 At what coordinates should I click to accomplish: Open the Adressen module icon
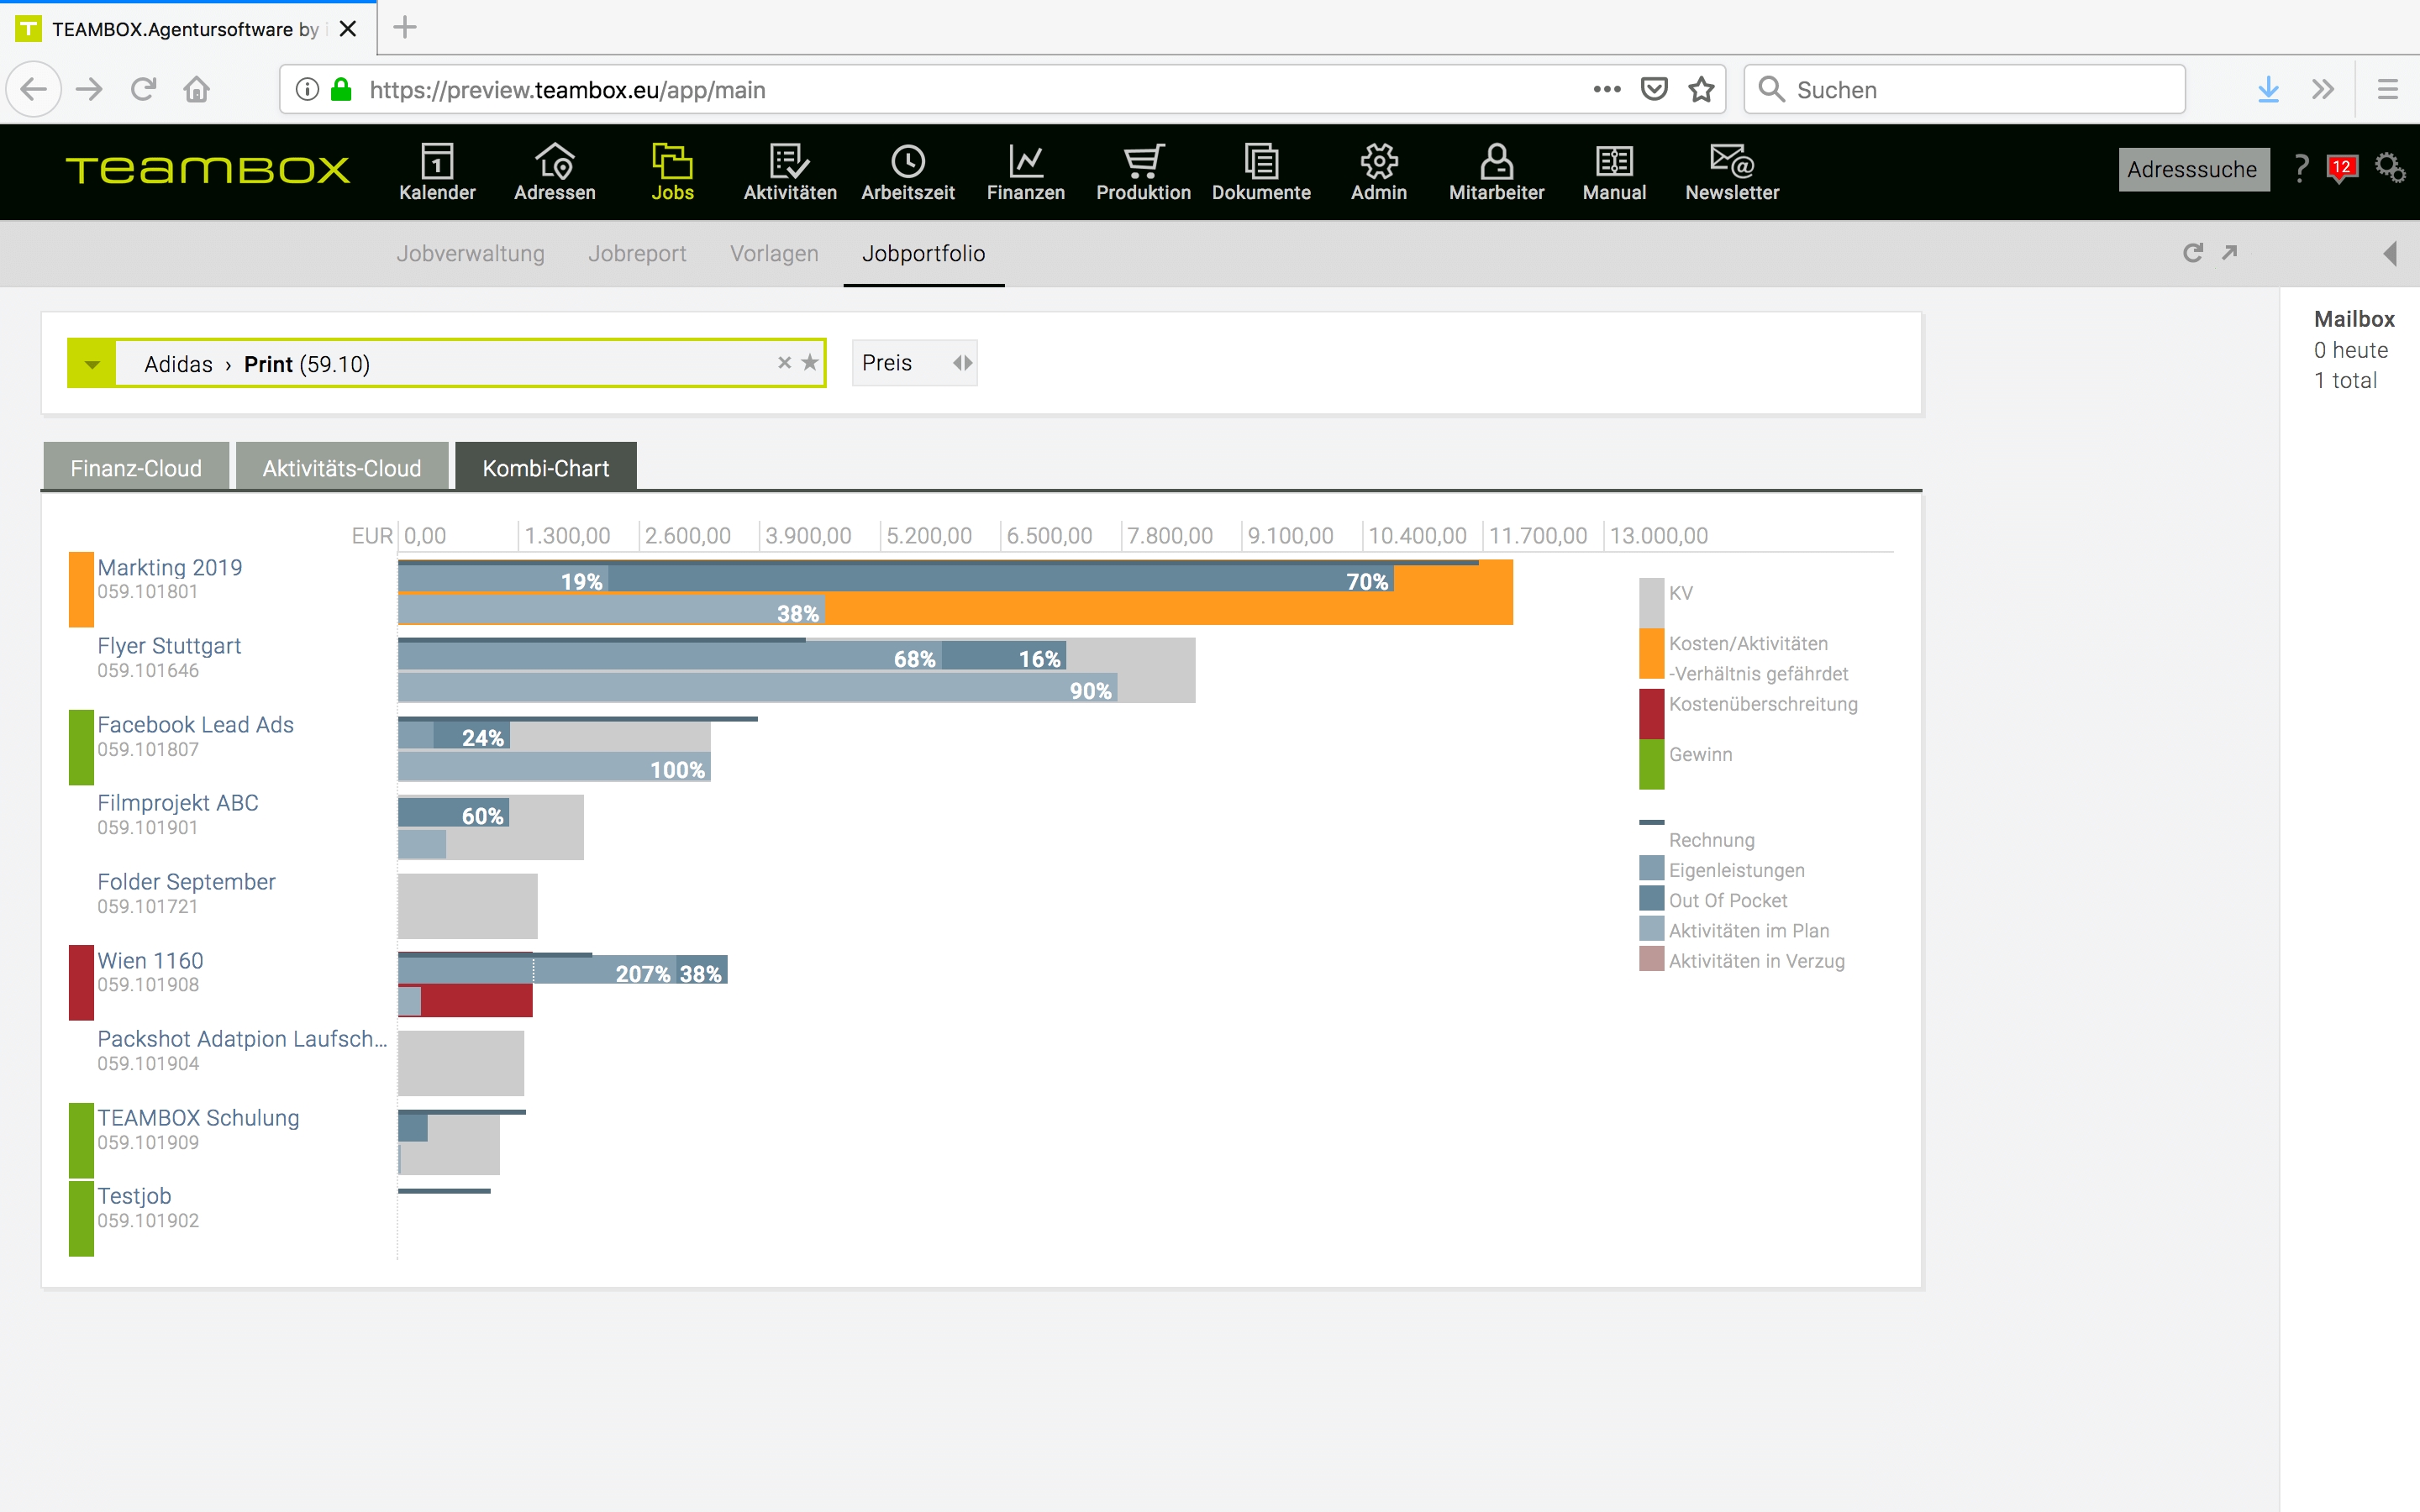(554, 161)
